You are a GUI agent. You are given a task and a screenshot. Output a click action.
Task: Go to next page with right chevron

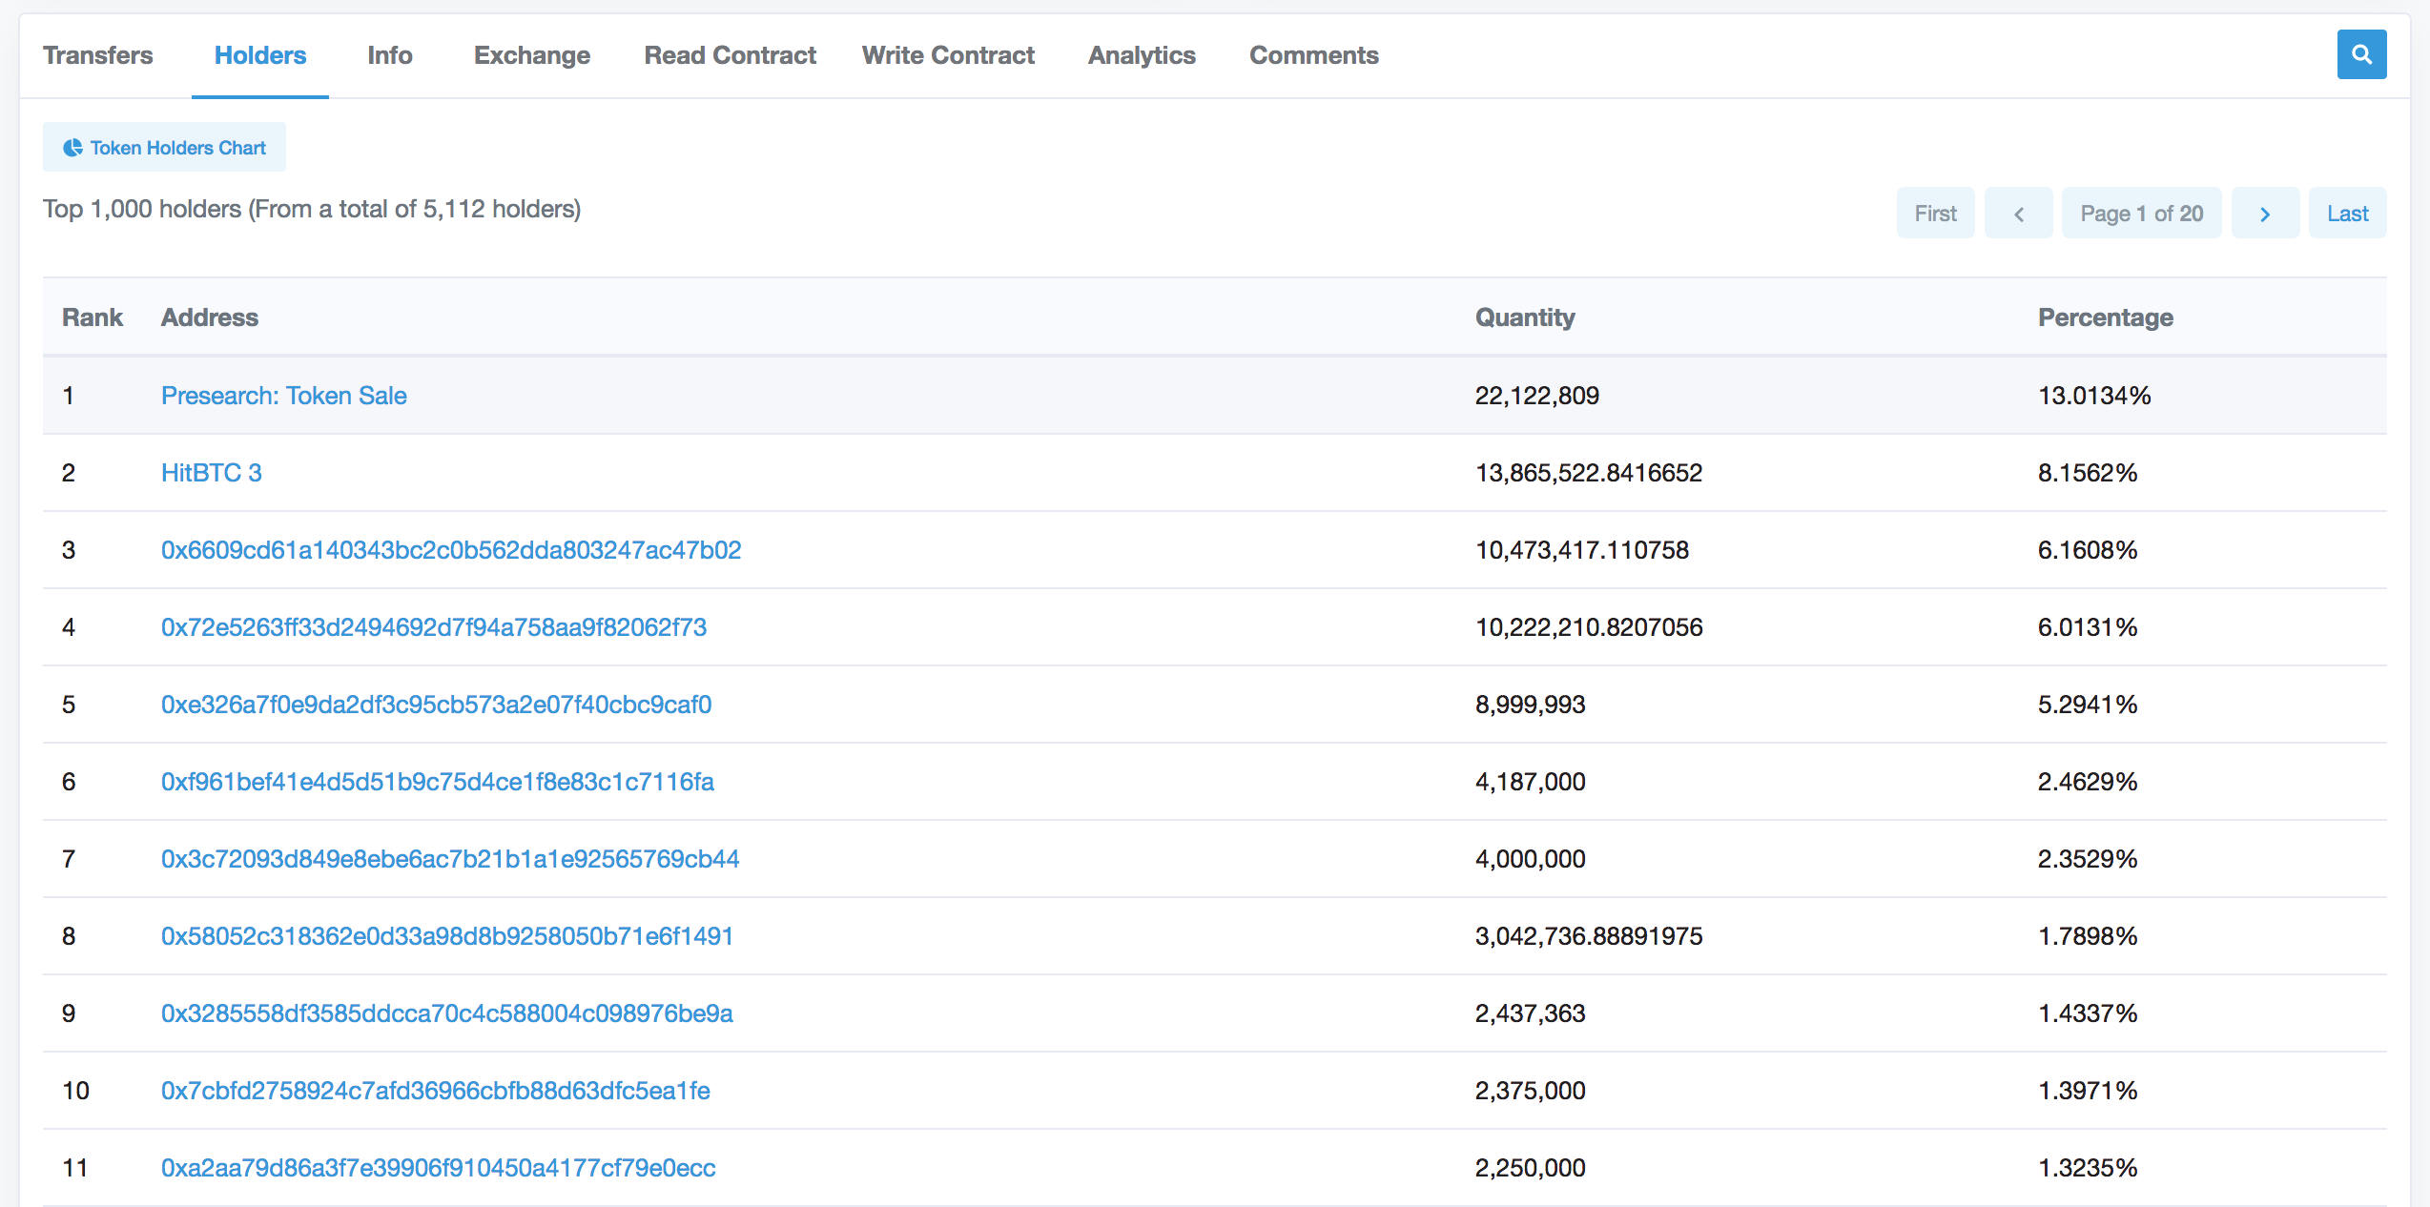pos(2264,214)
